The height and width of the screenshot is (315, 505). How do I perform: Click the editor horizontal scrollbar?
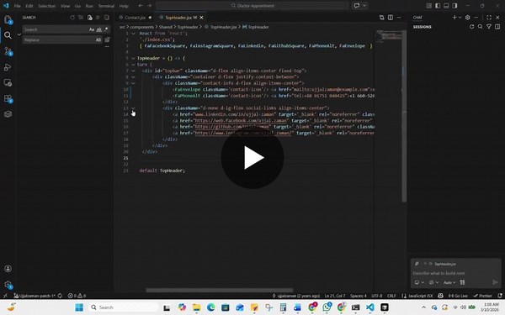[220, 291]
